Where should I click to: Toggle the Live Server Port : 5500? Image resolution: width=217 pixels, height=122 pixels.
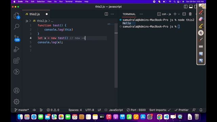pos(136,110)
